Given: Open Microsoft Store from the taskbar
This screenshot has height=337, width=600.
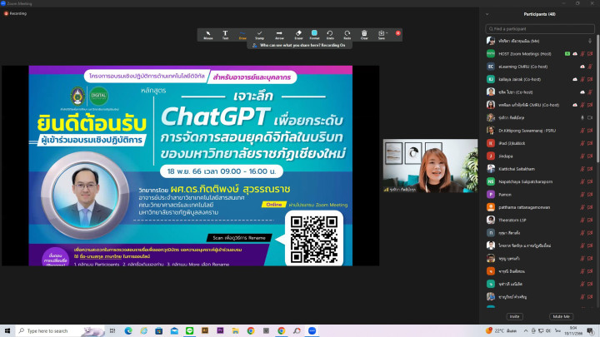Looking at the screenshot, I should pyautogui.click(x=159, y=331).
